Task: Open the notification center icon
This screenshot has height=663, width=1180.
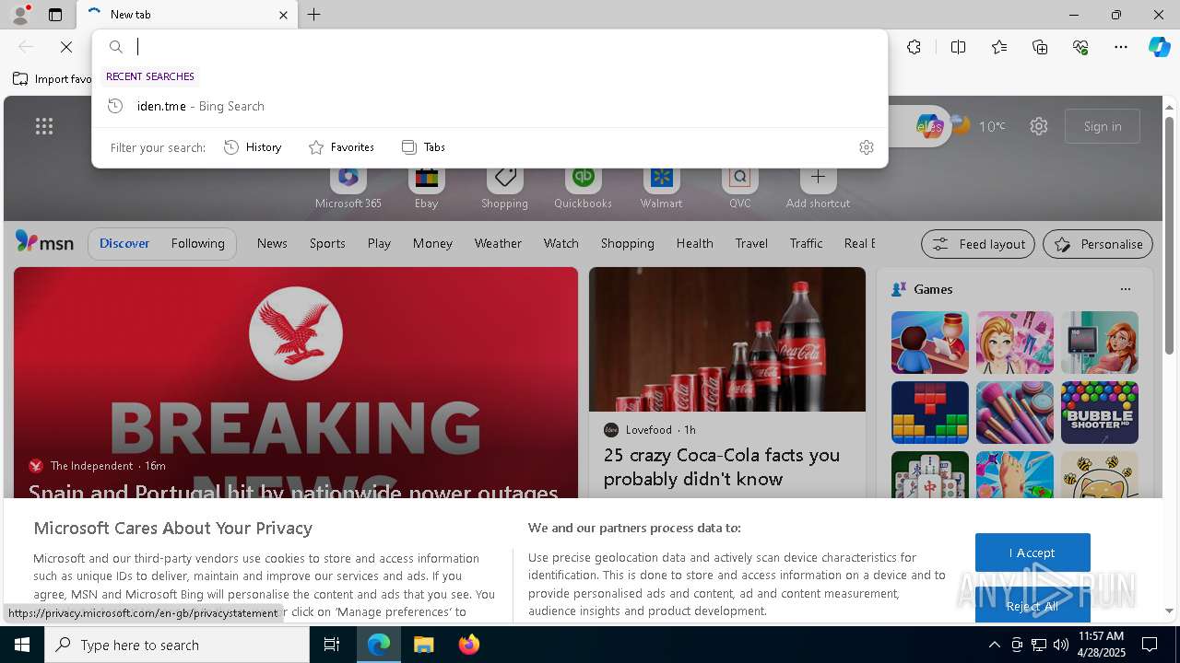Action: (x=1150, y=645)
